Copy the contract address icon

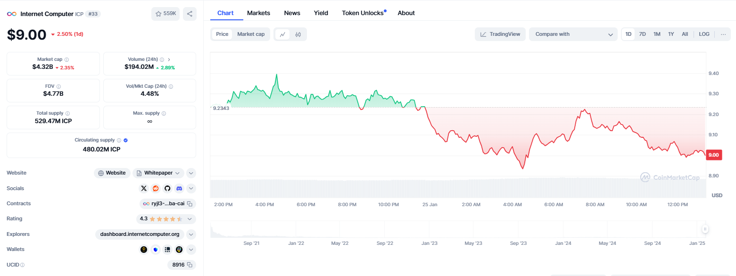(x=190, y=204)
